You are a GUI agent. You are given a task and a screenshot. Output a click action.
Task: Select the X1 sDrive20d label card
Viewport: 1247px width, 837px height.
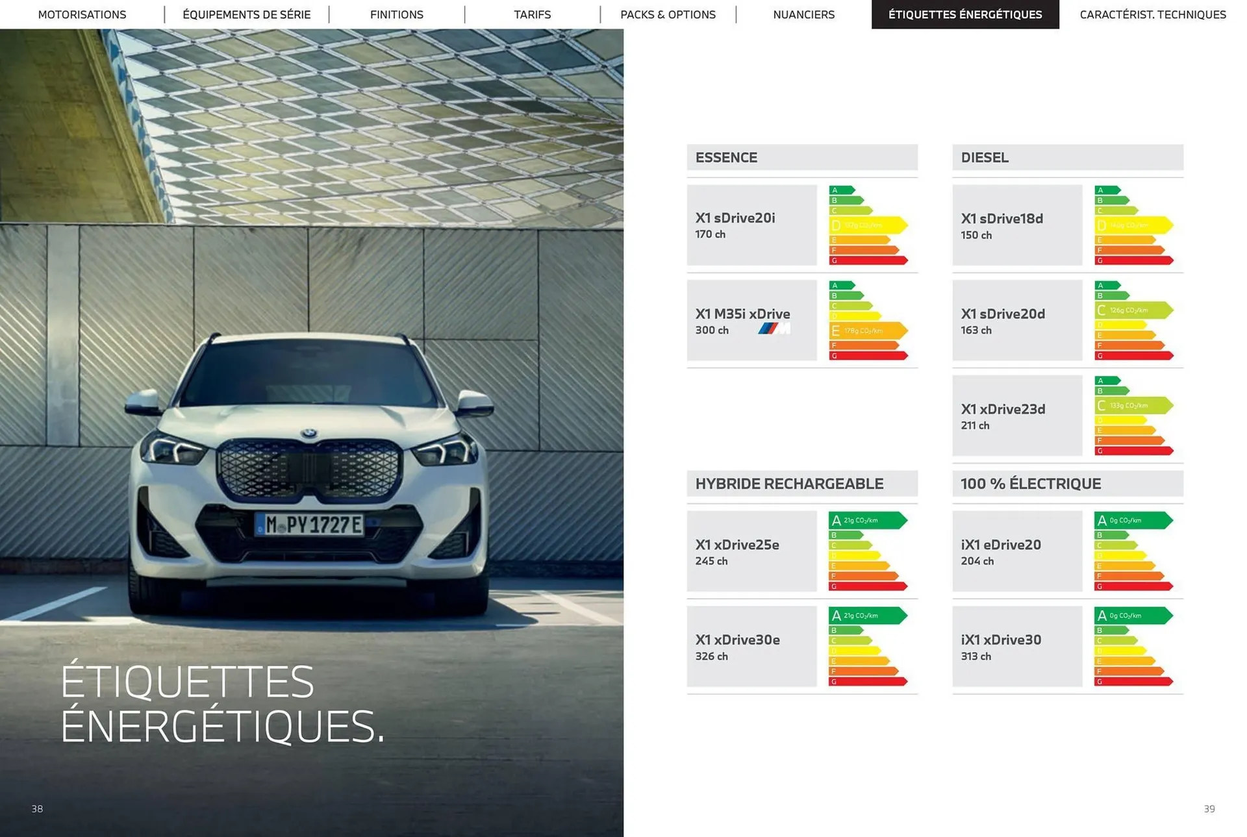pyautogui.click(x=1017, y=320)
